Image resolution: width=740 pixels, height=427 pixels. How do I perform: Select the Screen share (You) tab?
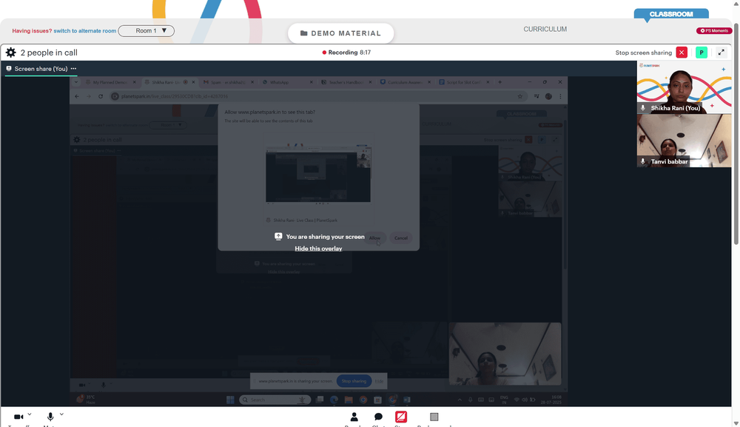pos(41,68)
